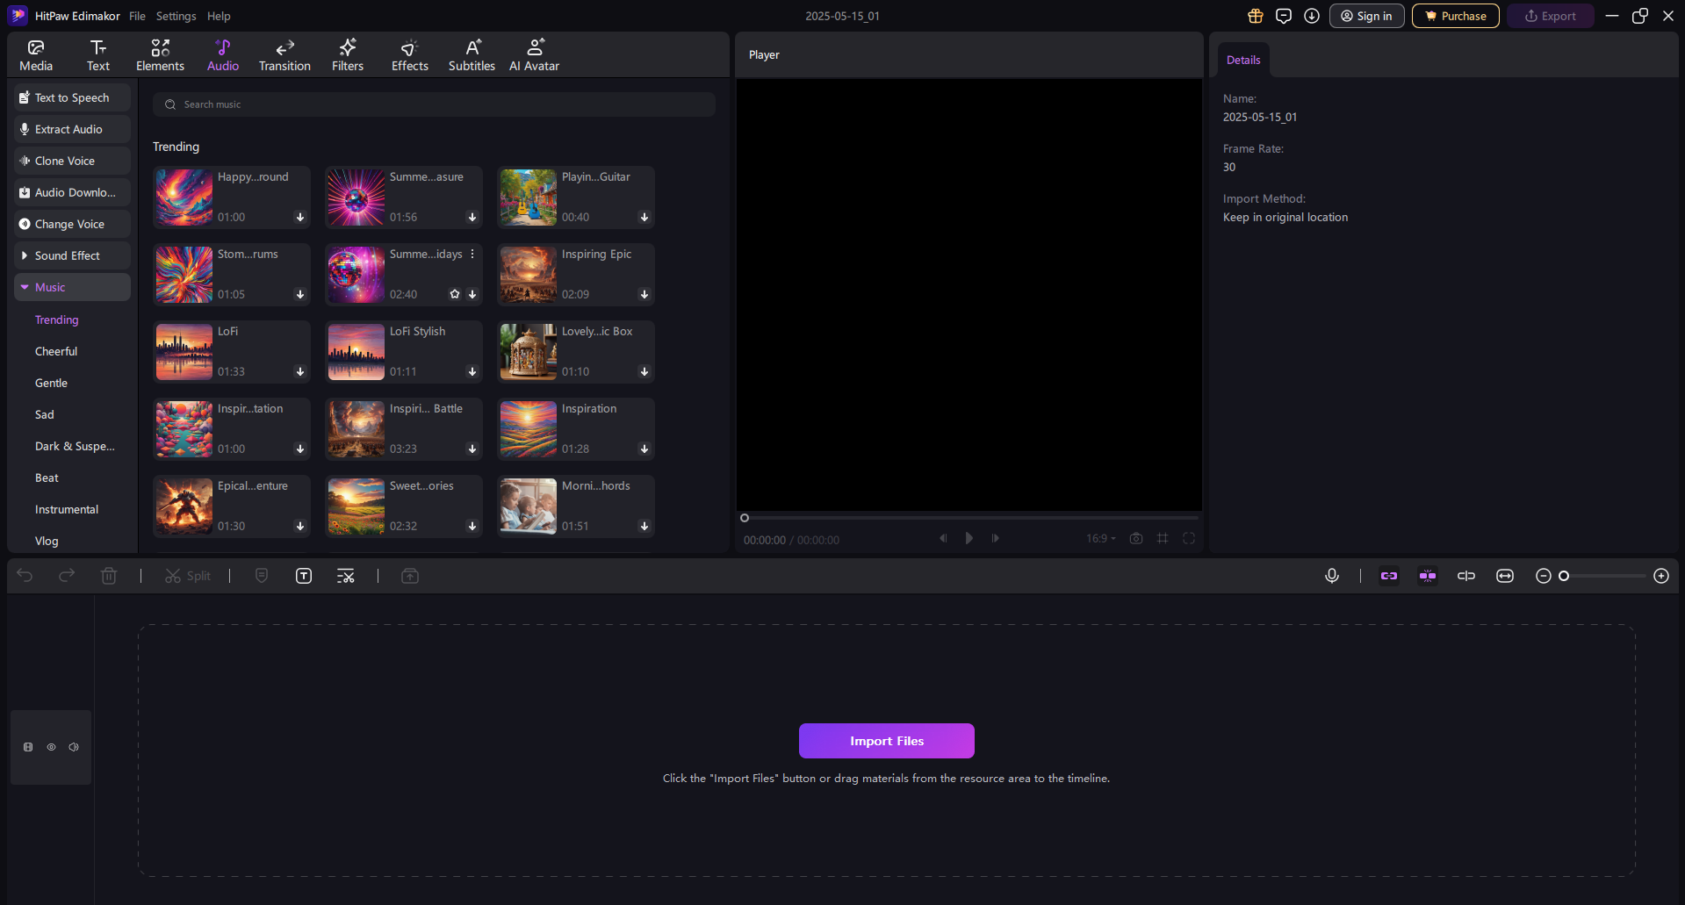
Task: Open the feedback message icon
Action: [1284, 16]
